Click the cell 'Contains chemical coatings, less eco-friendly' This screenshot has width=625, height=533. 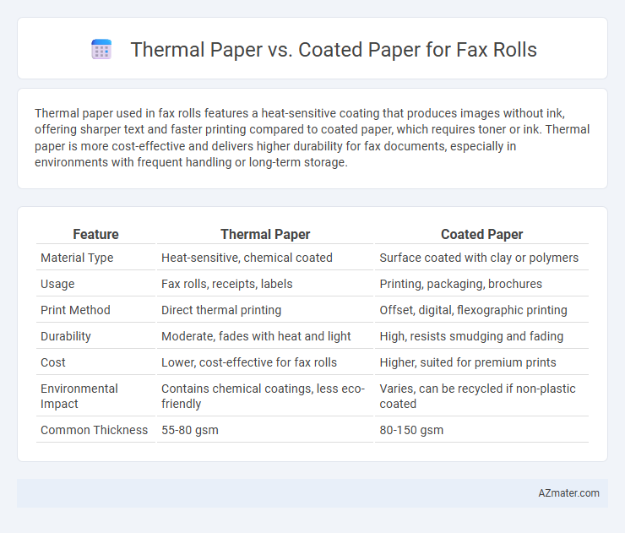263,396
